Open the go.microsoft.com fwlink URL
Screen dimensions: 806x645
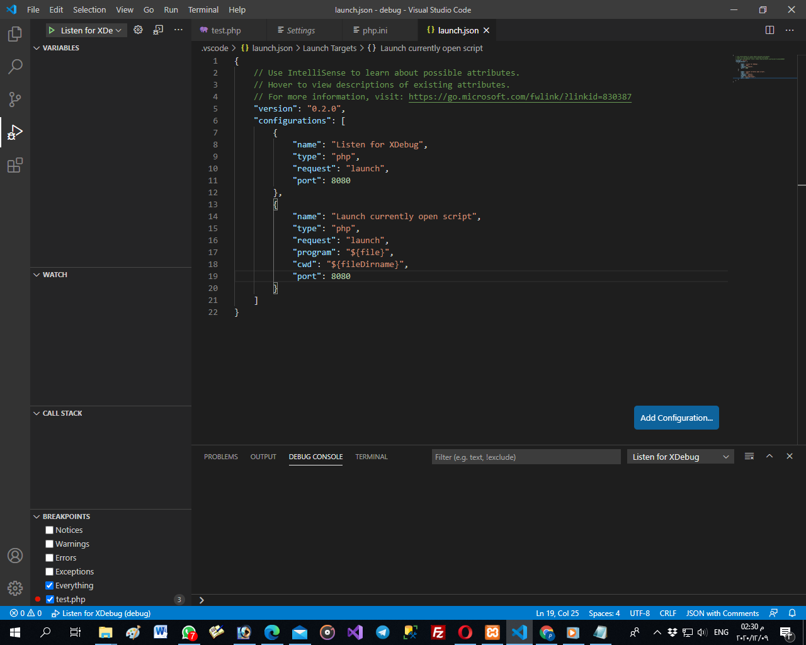click(519, 97)
